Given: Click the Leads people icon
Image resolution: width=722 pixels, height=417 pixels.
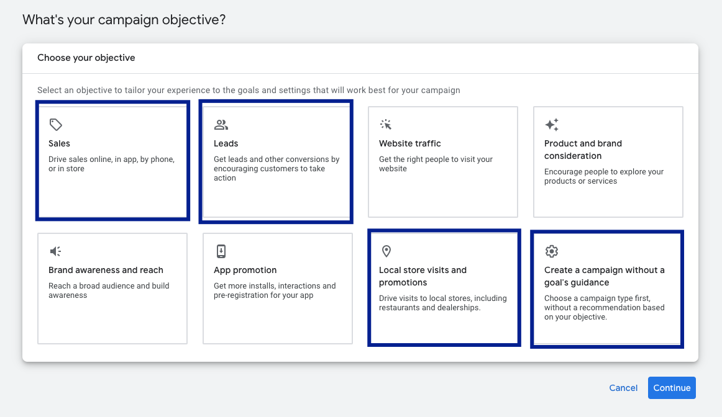Looking at the screenshot, I should (x=221, y=125).
